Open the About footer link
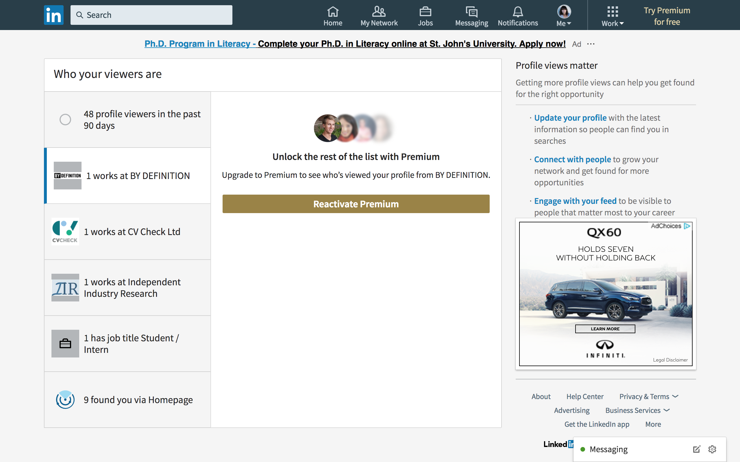This screenshot has height=462, width=740. 541,397
